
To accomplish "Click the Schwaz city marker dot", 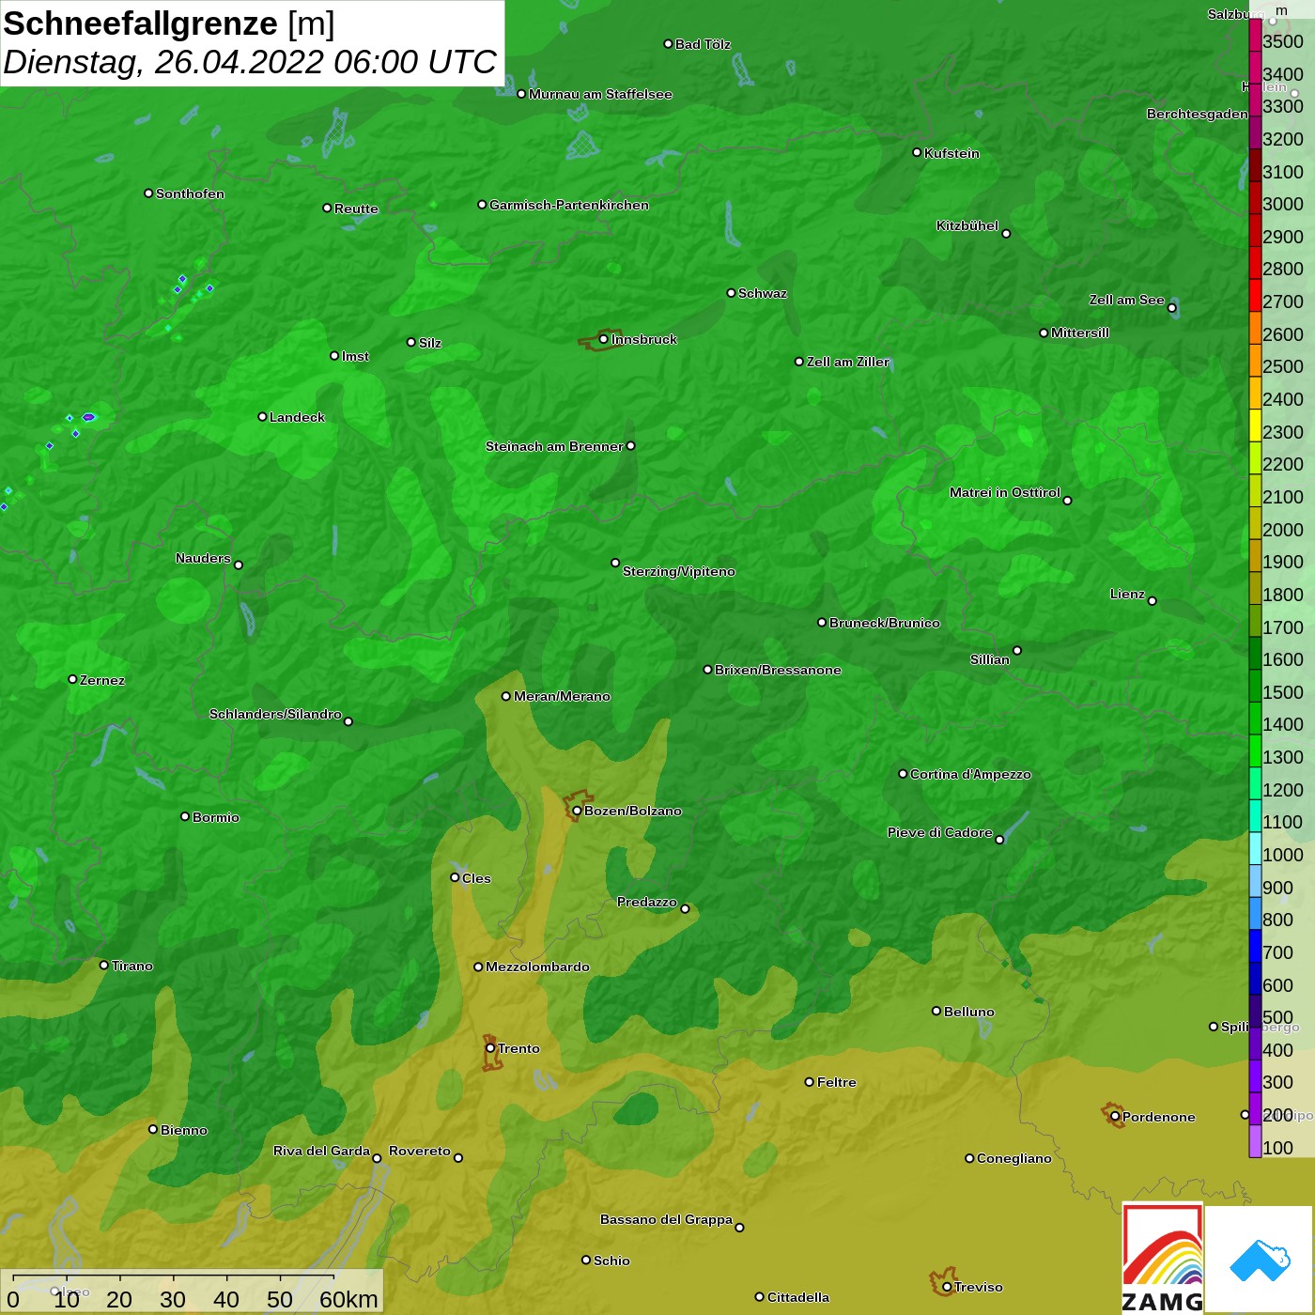I will (x=731, y=293).
